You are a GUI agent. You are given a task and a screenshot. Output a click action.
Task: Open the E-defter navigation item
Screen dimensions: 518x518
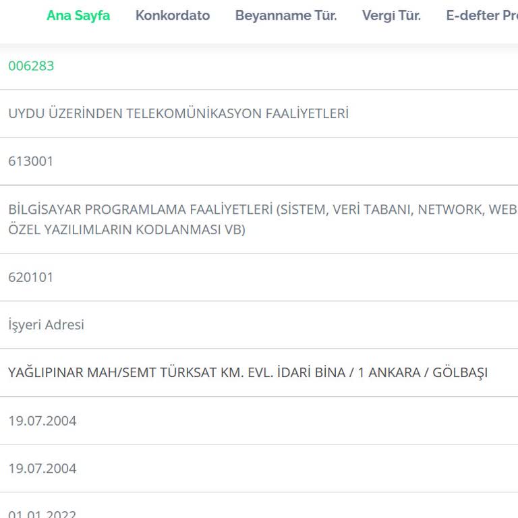pyautogui.click(x=480, y=16)
